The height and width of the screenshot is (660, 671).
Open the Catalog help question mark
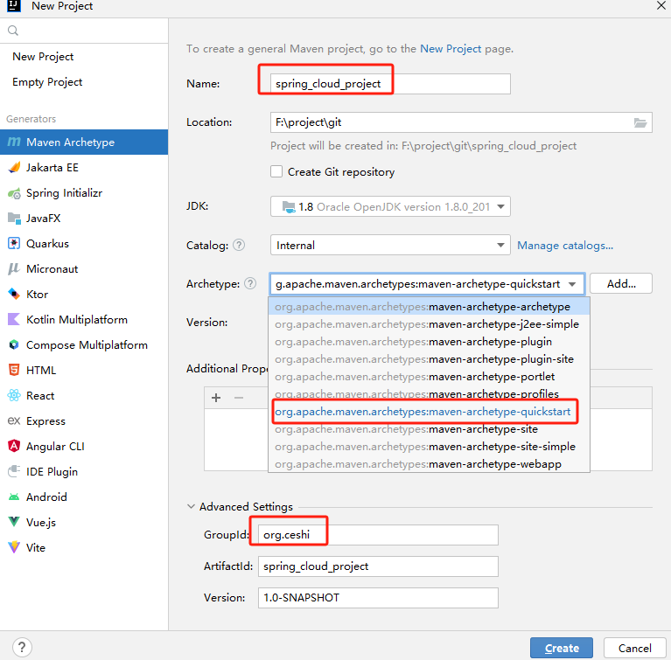(x=239, y=245)
